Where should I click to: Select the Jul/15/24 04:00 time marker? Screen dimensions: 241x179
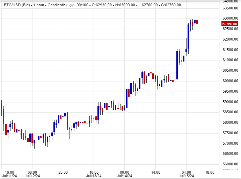click(x=187, y=174)
